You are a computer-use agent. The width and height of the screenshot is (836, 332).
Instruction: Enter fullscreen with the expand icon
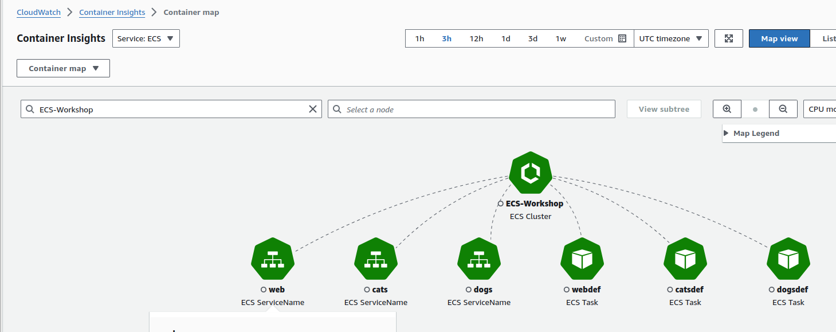click(x=729, y=38)
